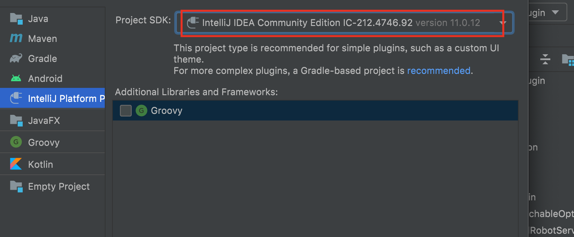Image resolution: width=574 pixels, height=237 pixels.
Task: Click the Android robot icon
Action: coord(15,78)
